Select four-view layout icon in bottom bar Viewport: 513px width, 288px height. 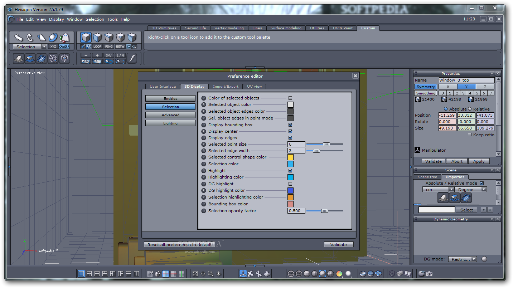tap(89, 274)
